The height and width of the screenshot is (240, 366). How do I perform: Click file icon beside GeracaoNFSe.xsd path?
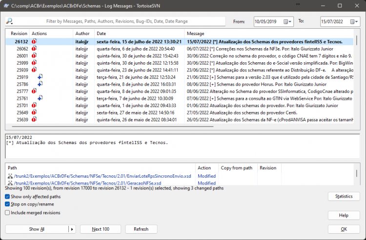point(10,183)
